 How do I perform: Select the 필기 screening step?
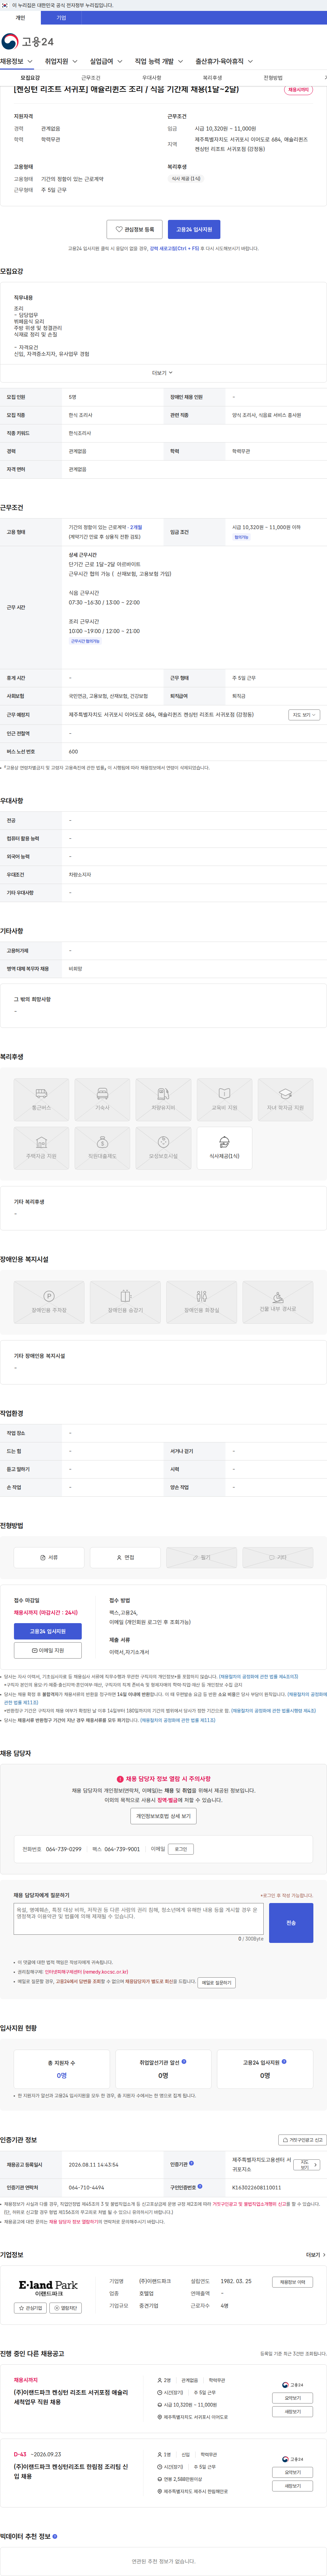coord(201,1557)
